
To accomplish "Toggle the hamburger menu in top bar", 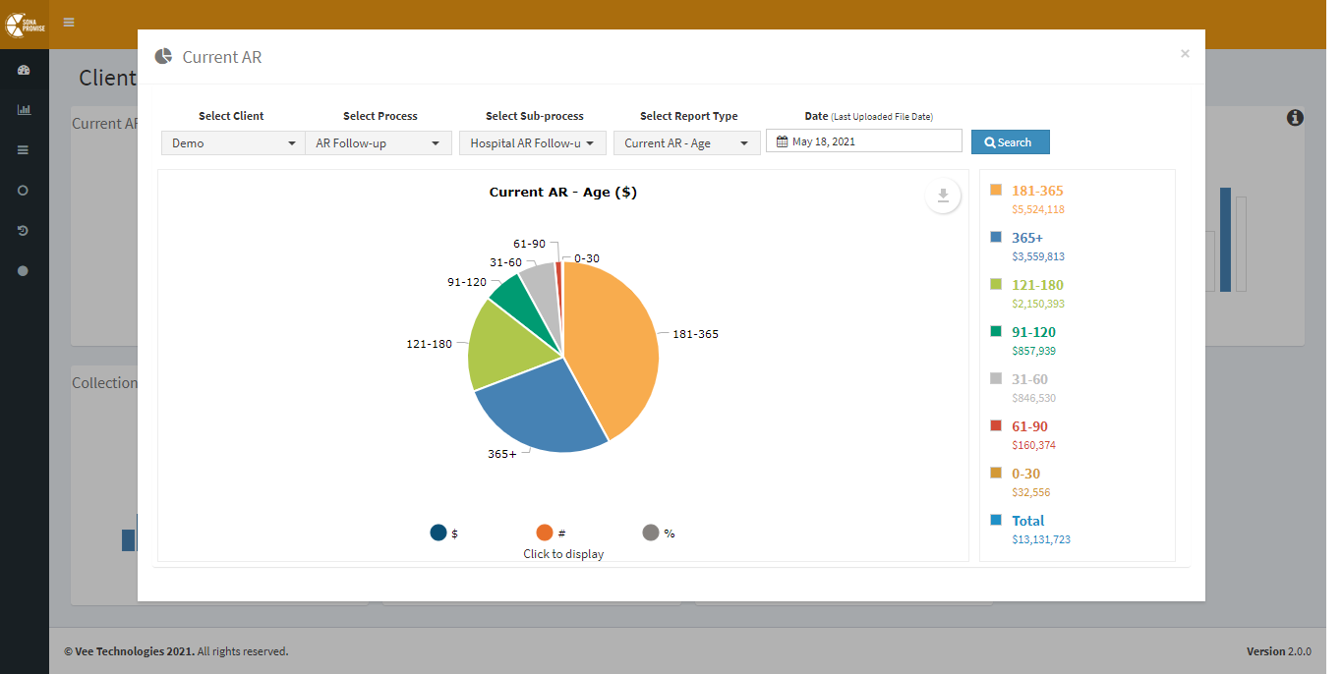I will [69, 22].
